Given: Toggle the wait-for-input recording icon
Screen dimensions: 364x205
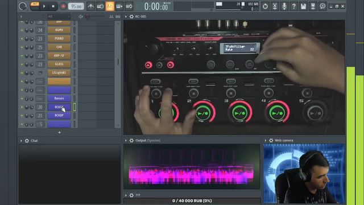Looking at the screenshot, I should (x=100, y=6).
